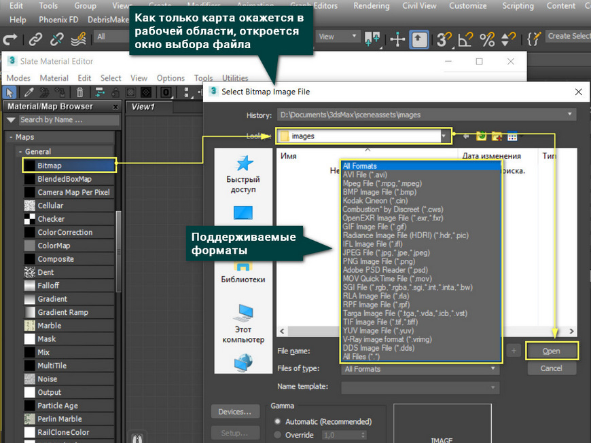Open the 'All' selection filter dropdown

click(111, 37)
